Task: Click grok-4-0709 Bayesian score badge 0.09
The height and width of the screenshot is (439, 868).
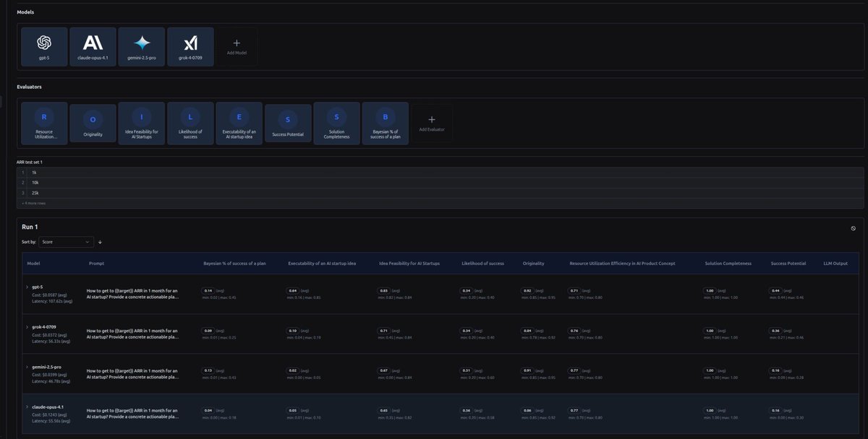Action: (x=208, y=330)
